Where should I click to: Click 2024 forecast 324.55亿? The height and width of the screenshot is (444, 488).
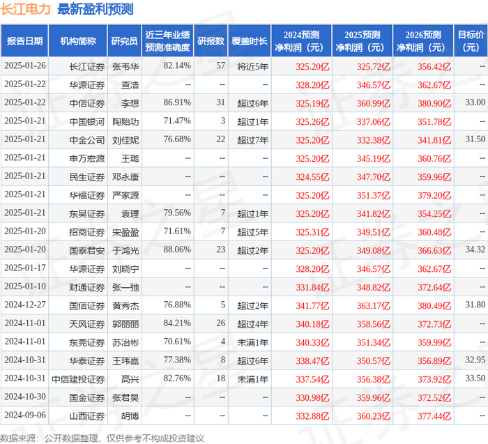coord(312,177)
